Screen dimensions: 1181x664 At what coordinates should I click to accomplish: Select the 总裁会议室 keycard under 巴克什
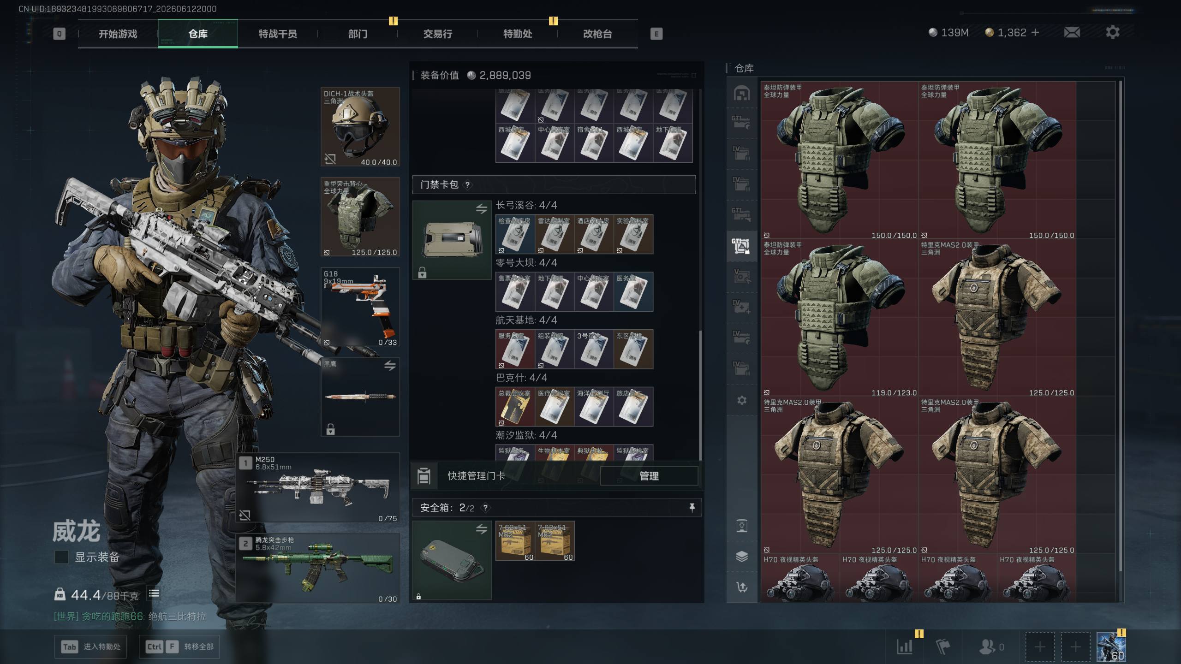pos(515,407)
